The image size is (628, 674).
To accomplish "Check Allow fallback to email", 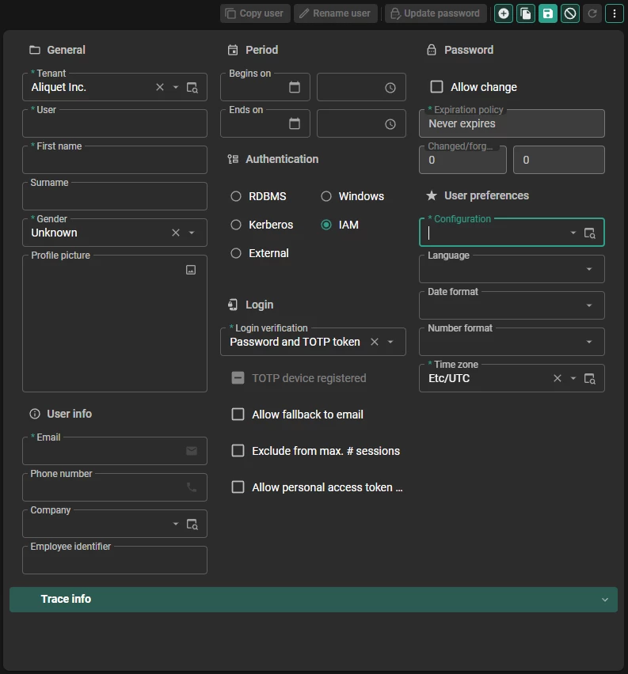I will click(x=238, y=415).
